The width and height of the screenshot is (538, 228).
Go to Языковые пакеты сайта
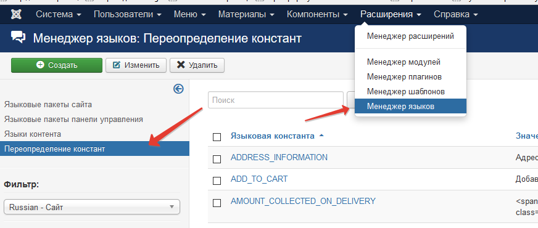tap(48, 105)
